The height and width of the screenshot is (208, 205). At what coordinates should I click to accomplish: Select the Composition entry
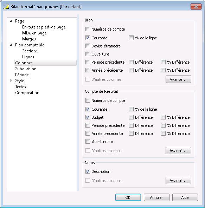click(27, 93)
